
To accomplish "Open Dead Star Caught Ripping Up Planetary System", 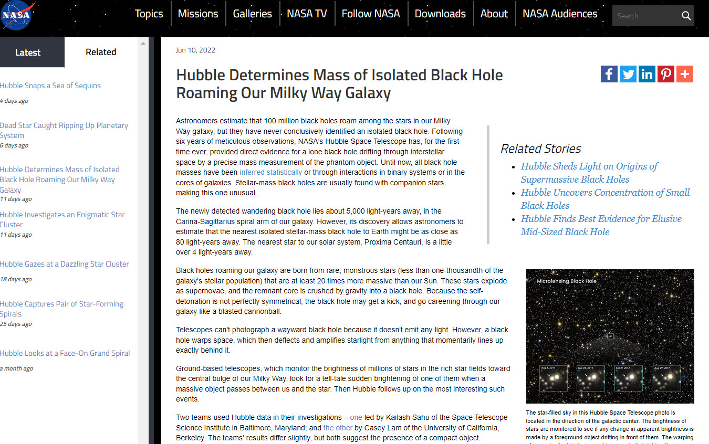I will (64, 130).
